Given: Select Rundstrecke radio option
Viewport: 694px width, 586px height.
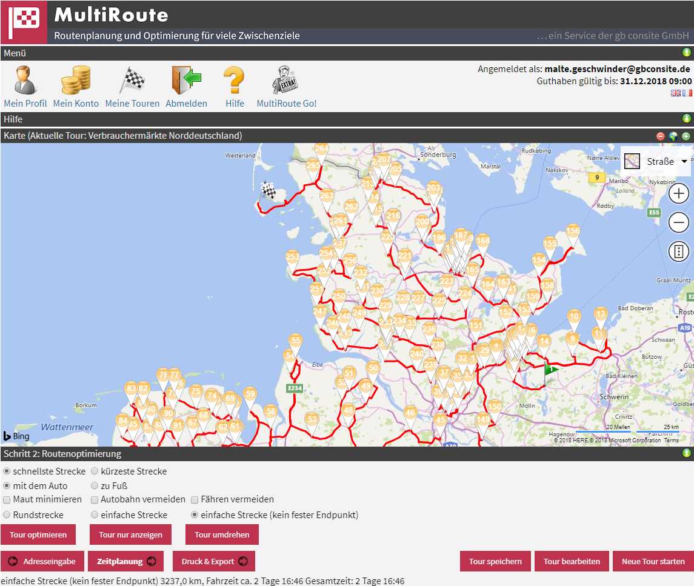Looking at the screenshot, I should [7, 515].
